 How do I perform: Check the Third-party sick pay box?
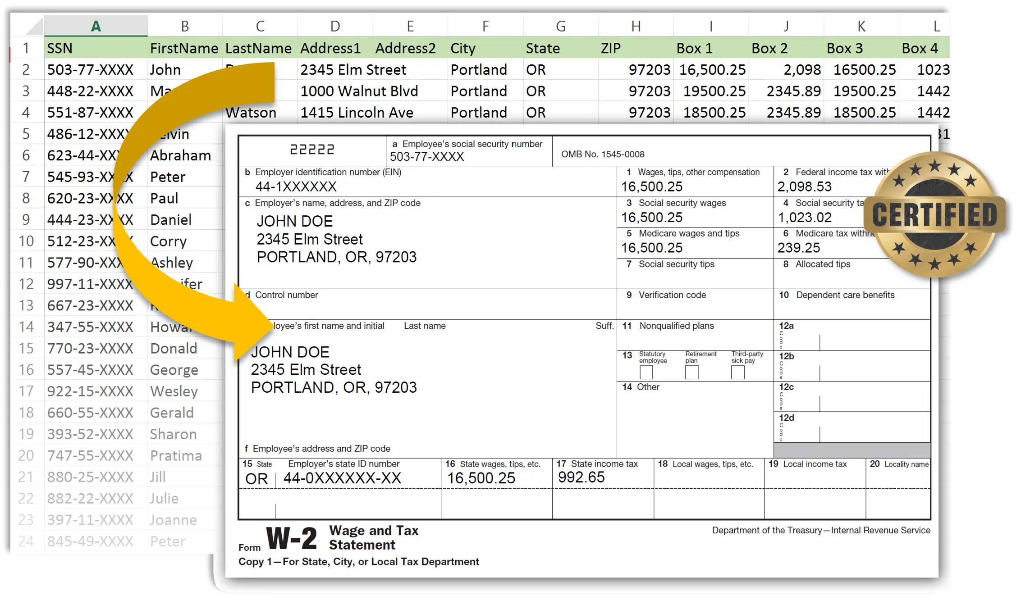737,373
